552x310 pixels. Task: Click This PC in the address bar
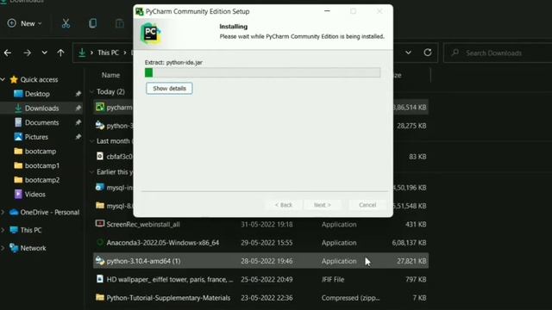pos(108,53)
